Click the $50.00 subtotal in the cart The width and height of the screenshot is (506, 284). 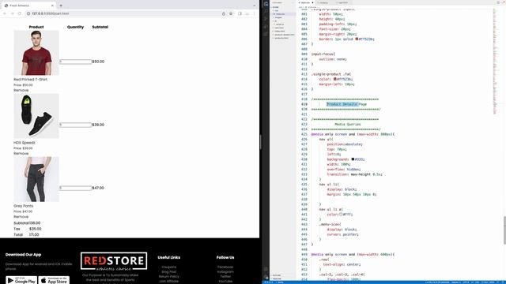click(x=98, y=62)
